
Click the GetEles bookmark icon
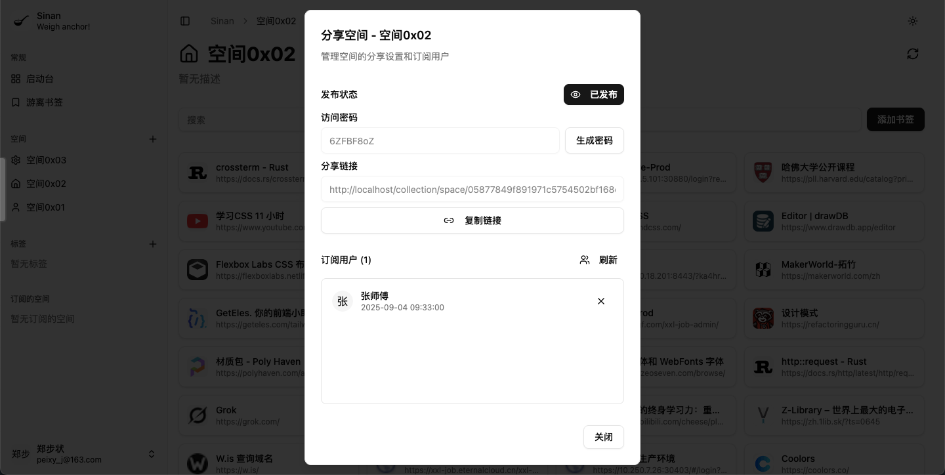tap(198, 318)
